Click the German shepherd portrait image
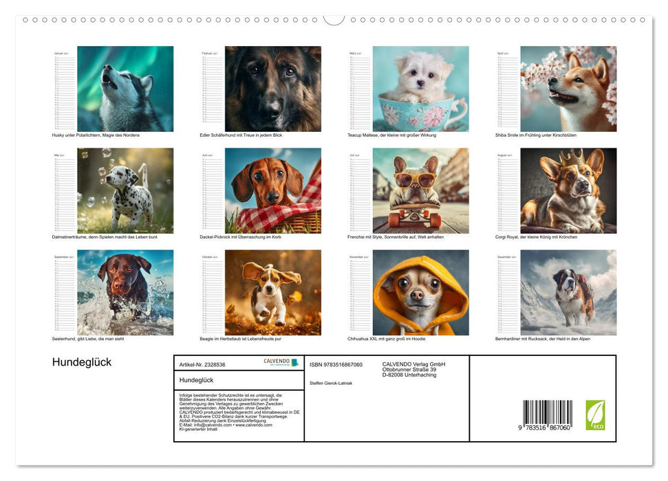This screenshot has width=668, height=481. tap(273, 89)
